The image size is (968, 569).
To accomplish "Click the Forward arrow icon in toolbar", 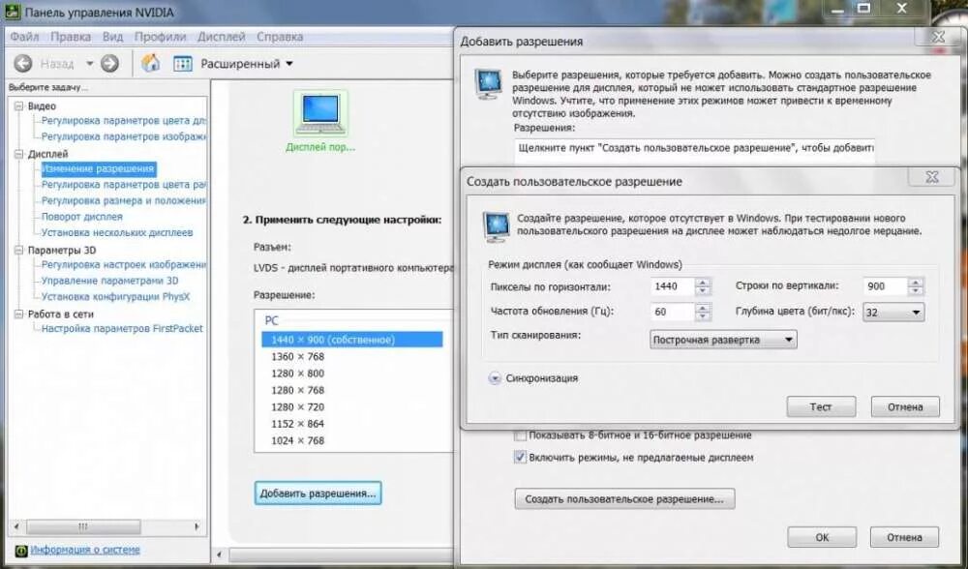I will [x=109, y=64].
